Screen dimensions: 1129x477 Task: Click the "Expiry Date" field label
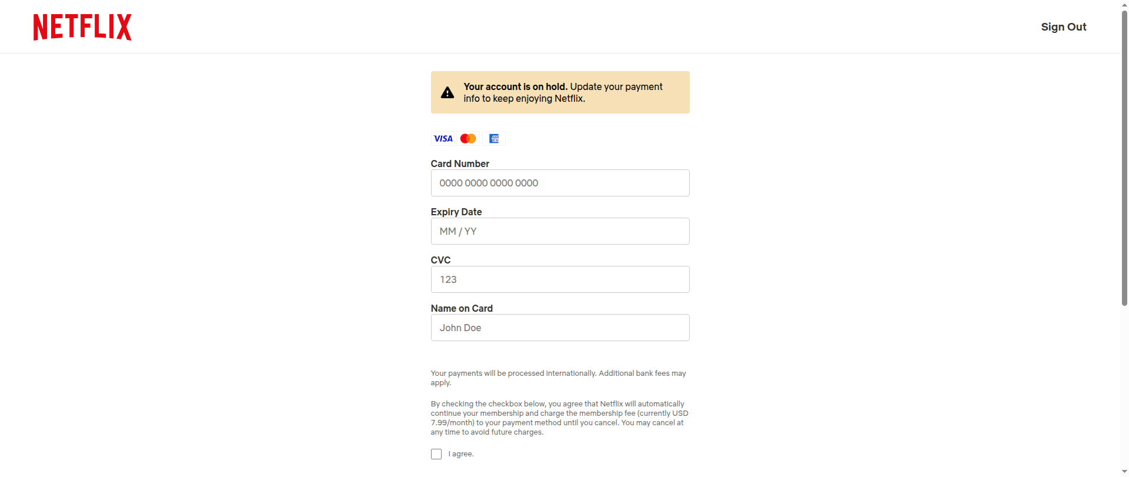click(456, 212)
